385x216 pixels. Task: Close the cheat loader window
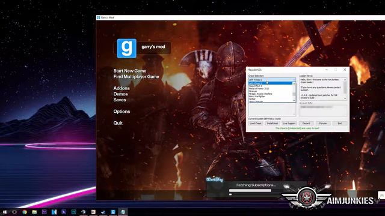pos(345,70)
